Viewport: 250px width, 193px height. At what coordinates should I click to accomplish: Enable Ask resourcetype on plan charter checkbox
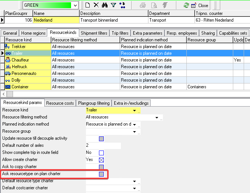(x=101, y=174)
